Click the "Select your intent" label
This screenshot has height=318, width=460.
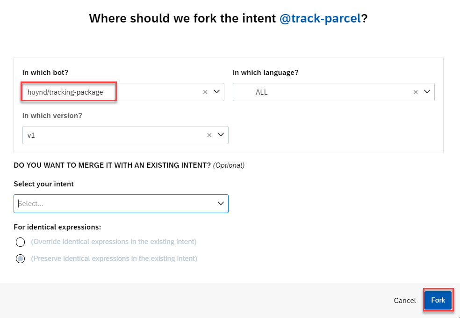(x=44, y=184)
